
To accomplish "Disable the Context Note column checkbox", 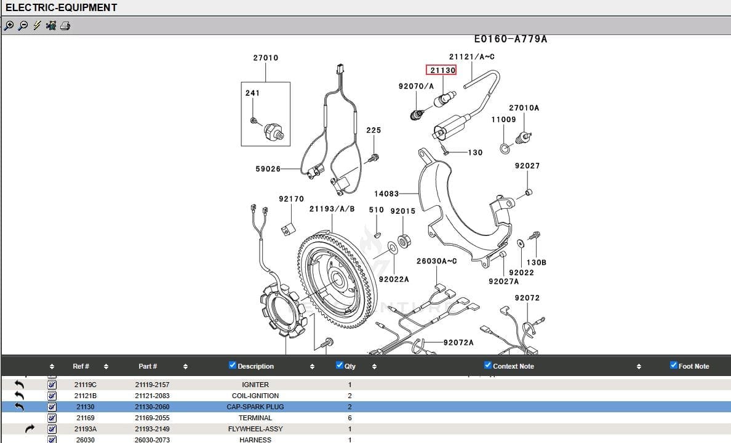I will (x=488, y=366).
